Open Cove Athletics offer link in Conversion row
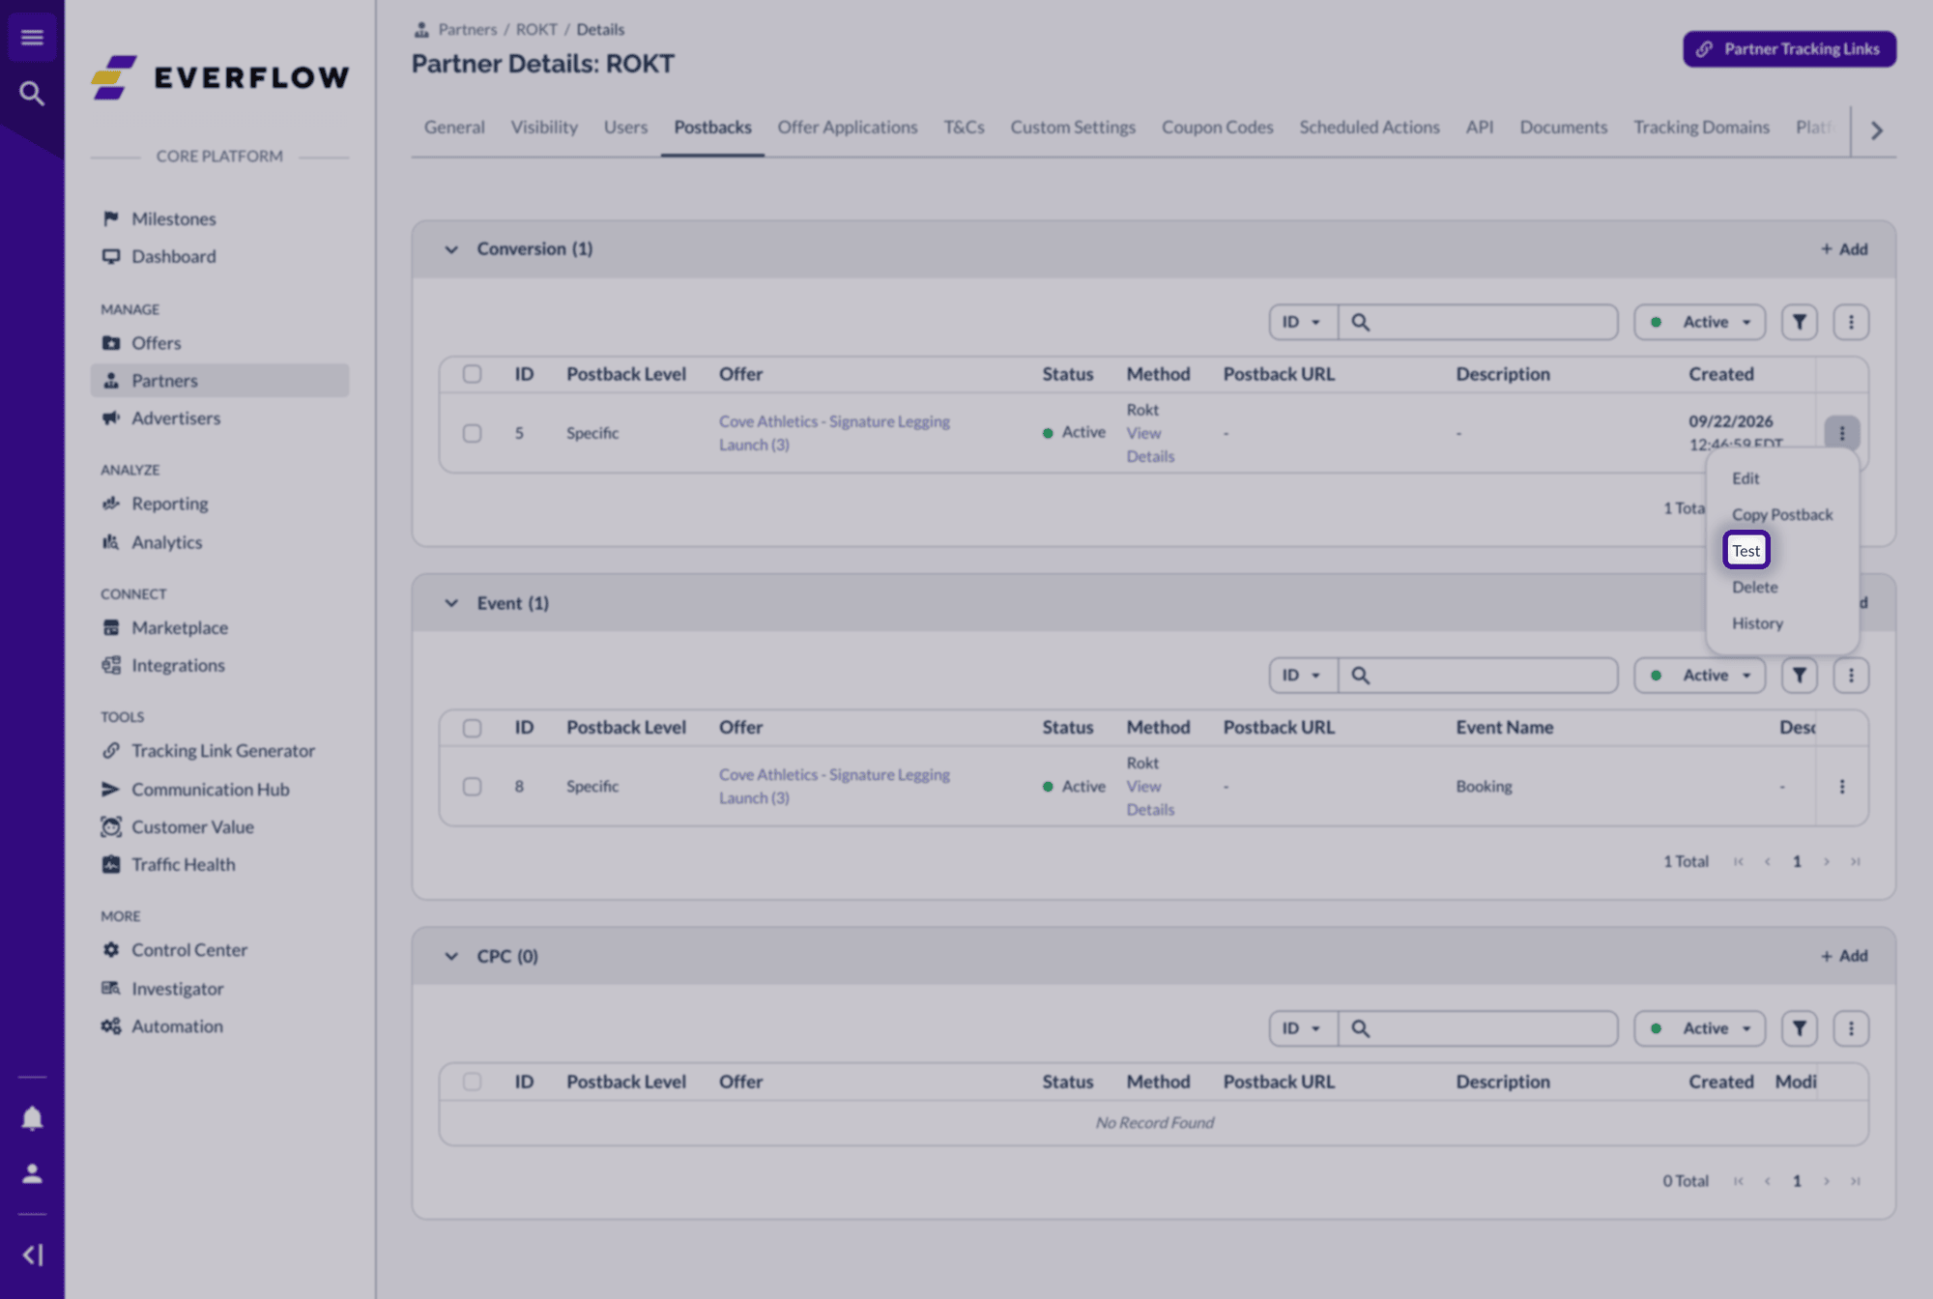The height and width of the screenshot is (1299, 1933). [834, 433]
